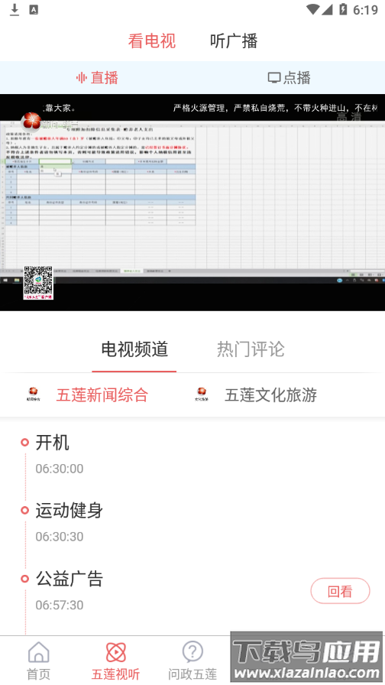This screenshot has width=385, height=685.
Task: Switch to 听广播 tab
Action: [234, 41]
